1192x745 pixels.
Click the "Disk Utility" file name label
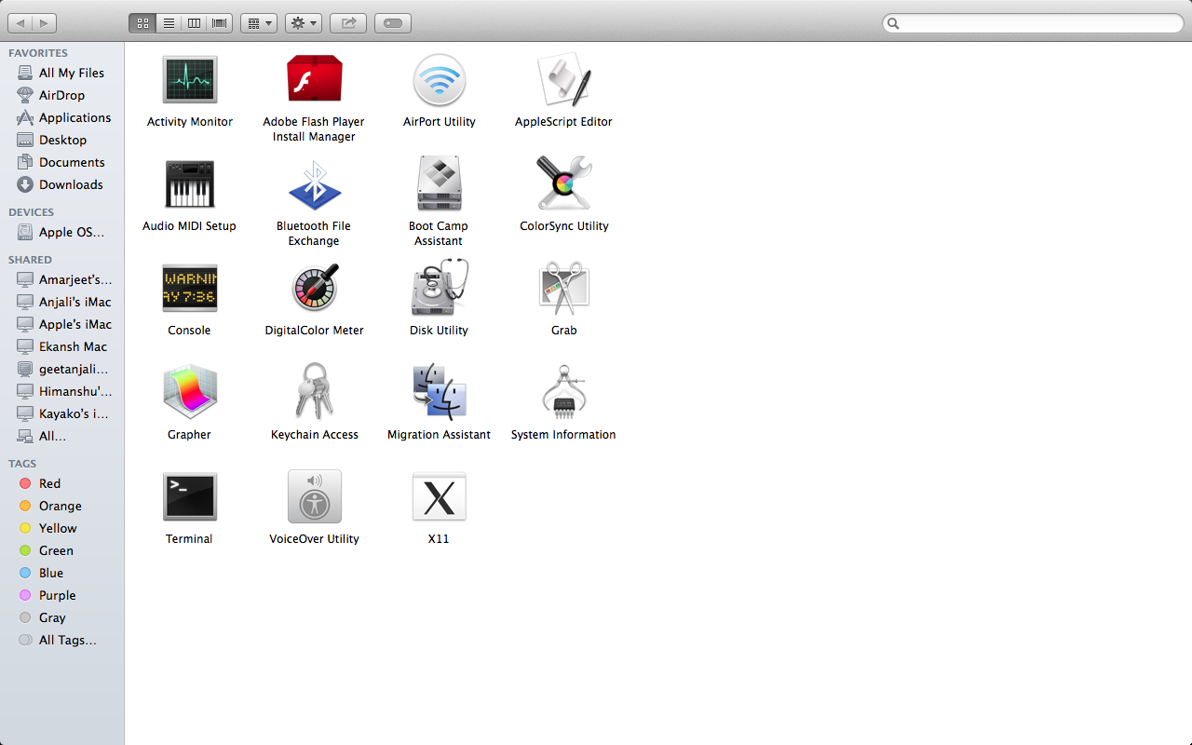[x=439, y=331]
